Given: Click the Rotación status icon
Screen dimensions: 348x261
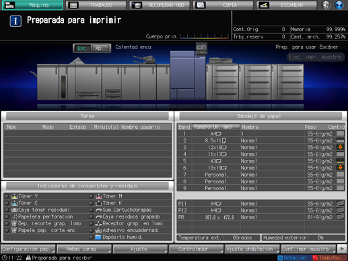Looking at the screenshot, I should [x=280, y=258].
